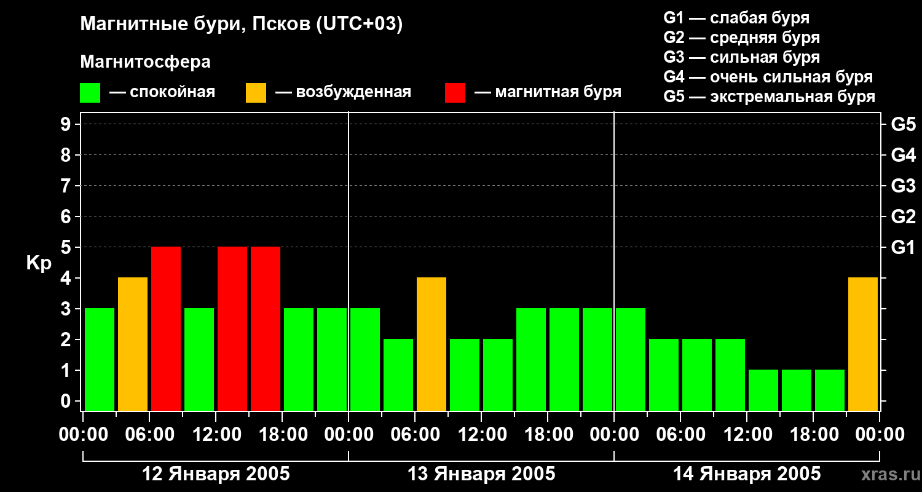Click the '— возбужденная' legend label
The width and height of the screenshot is (922, 492).
(343, 92)
